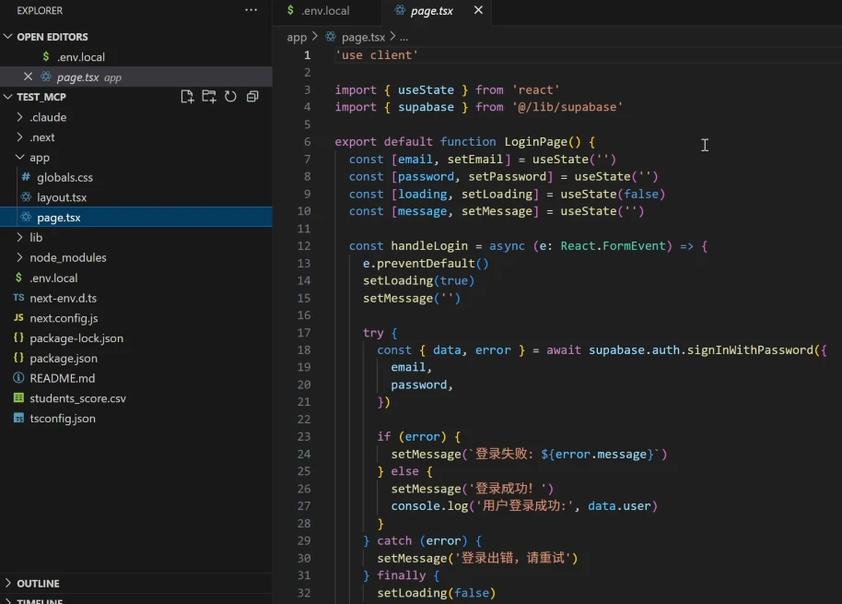Close the page.tsx editor tab
Screen dimensions: 842x604
coord(478,10)
